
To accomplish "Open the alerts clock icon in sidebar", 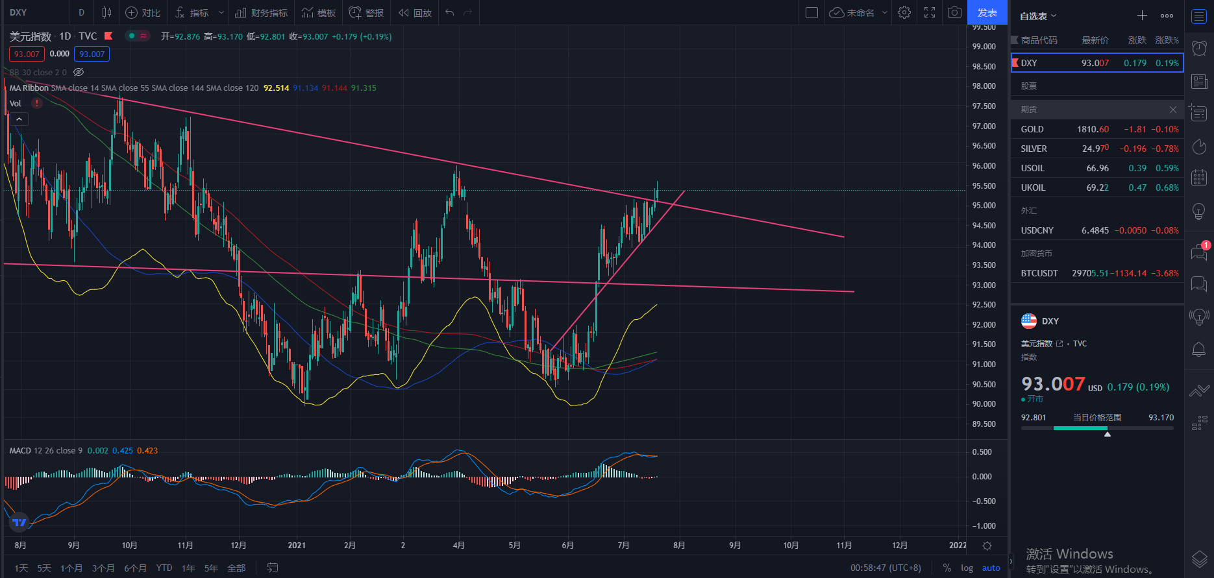I will (1199, 48).
